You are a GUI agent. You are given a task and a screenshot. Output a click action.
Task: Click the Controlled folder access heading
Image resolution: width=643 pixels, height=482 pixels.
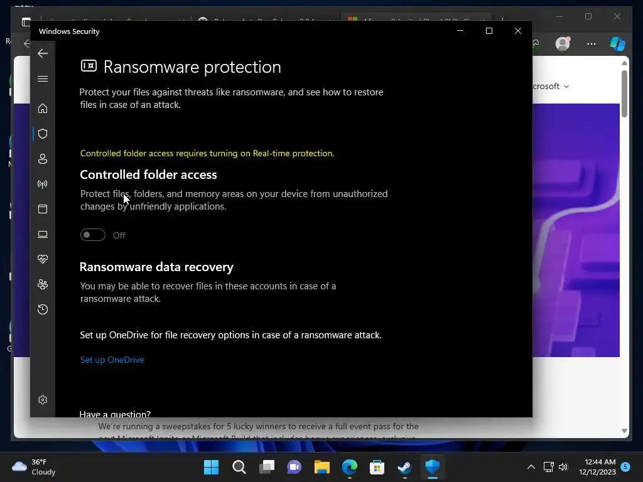148,174
